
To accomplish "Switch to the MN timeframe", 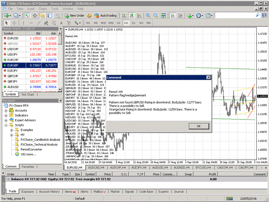I will pos(148,23).
